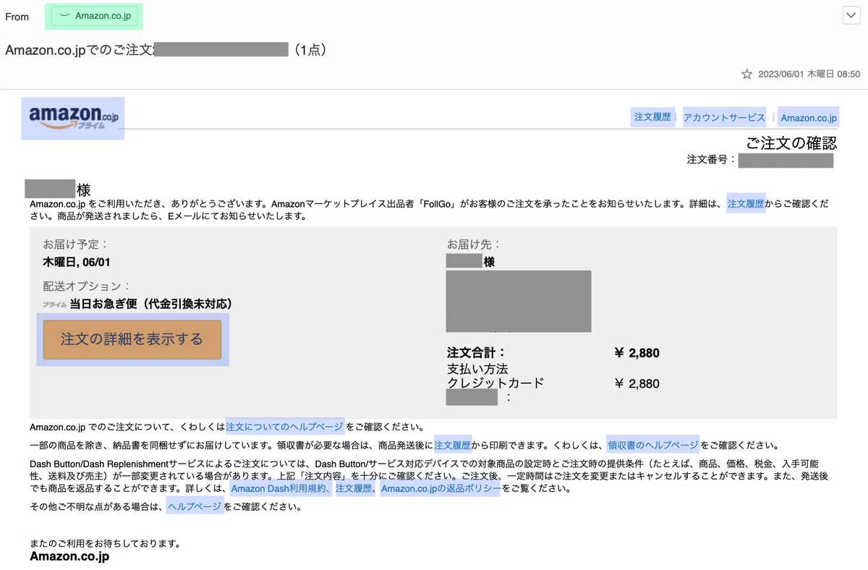Follow 注文履歴 link after 詳細は
Screen dimensions: 868x570
(x=746, y=204)
